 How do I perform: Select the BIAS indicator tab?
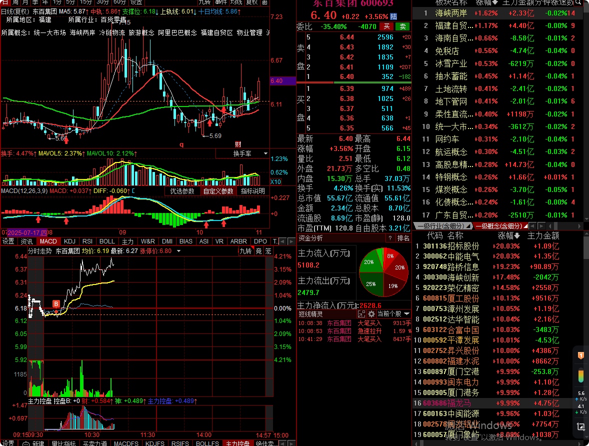186,241
